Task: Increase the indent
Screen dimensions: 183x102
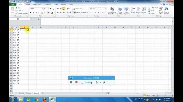Action: pyautogui.click(x=71, y=12)
